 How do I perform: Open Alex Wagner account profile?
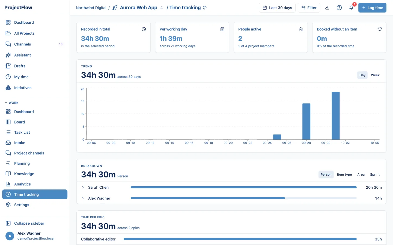tap(35, 236)
